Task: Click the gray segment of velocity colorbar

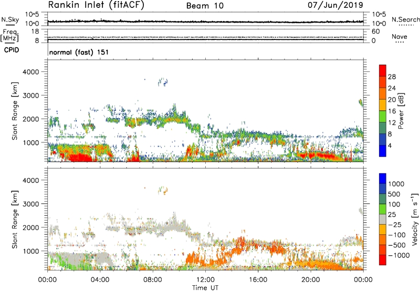Action: 383,220
